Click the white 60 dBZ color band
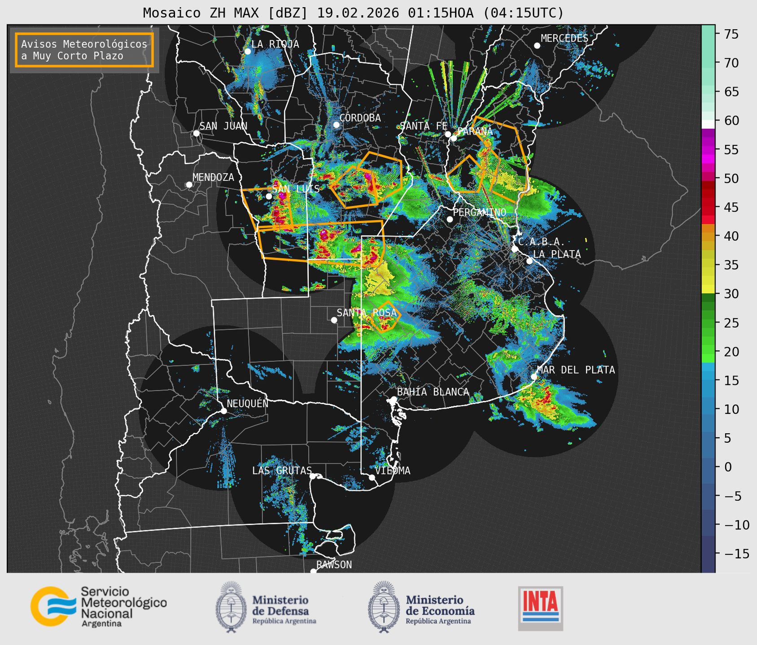Image resolution: width=757 pixels, height=645 pixels. coord(708,124)
